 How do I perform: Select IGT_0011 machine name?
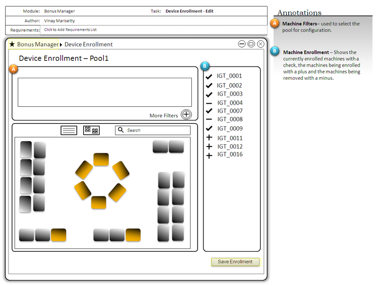(230, 138)
